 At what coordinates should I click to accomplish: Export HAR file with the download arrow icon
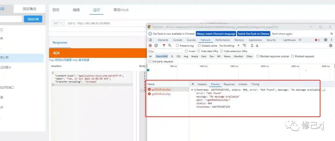point(257,46)
